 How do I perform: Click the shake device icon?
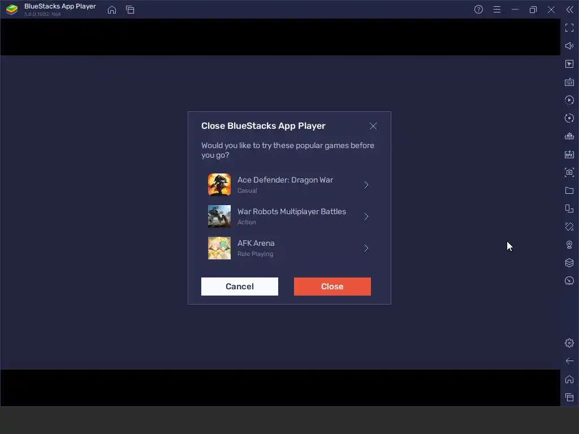tap(569, 227)
